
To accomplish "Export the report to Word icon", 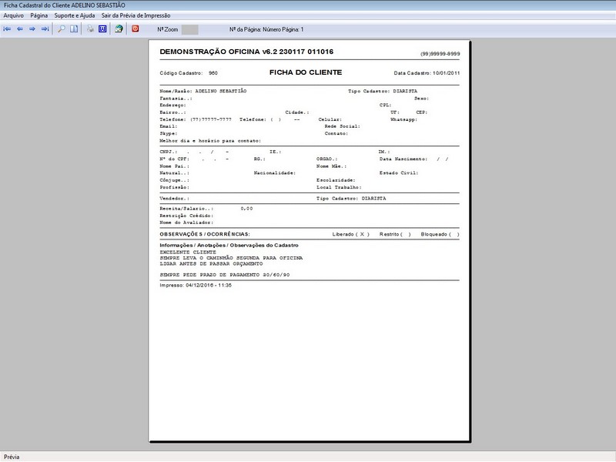I will tap(102, 29).
